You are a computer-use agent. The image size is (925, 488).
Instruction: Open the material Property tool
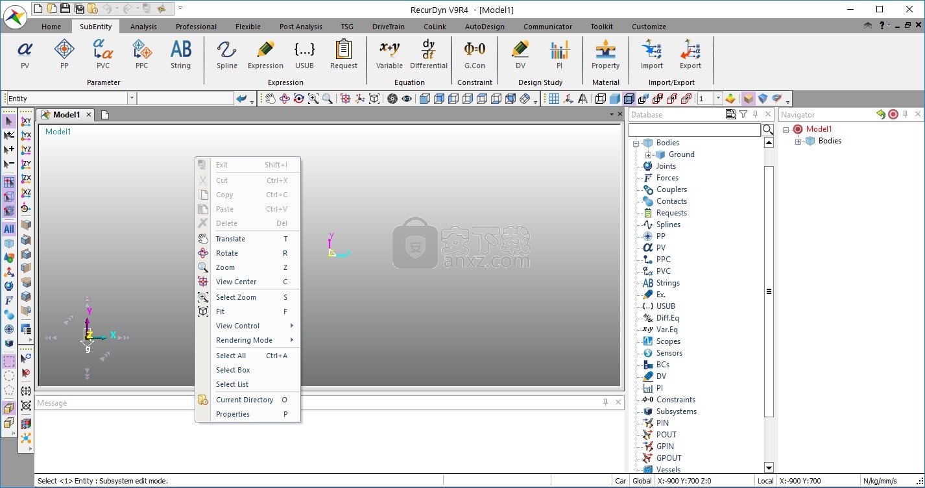[606, 54]
